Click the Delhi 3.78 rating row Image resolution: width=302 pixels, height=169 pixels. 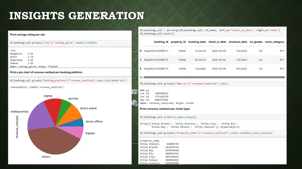pyautogui.click(x=21, y=57)
